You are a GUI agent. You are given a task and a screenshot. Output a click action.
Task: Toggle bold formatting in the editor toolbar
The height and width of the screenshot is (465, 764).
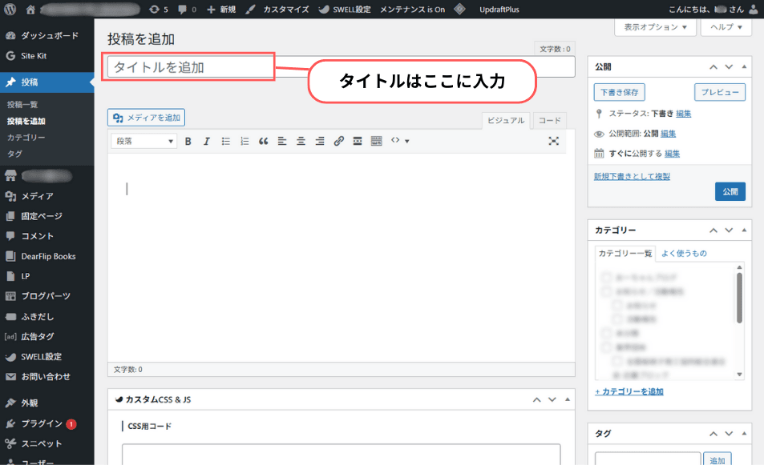(188, 141)
